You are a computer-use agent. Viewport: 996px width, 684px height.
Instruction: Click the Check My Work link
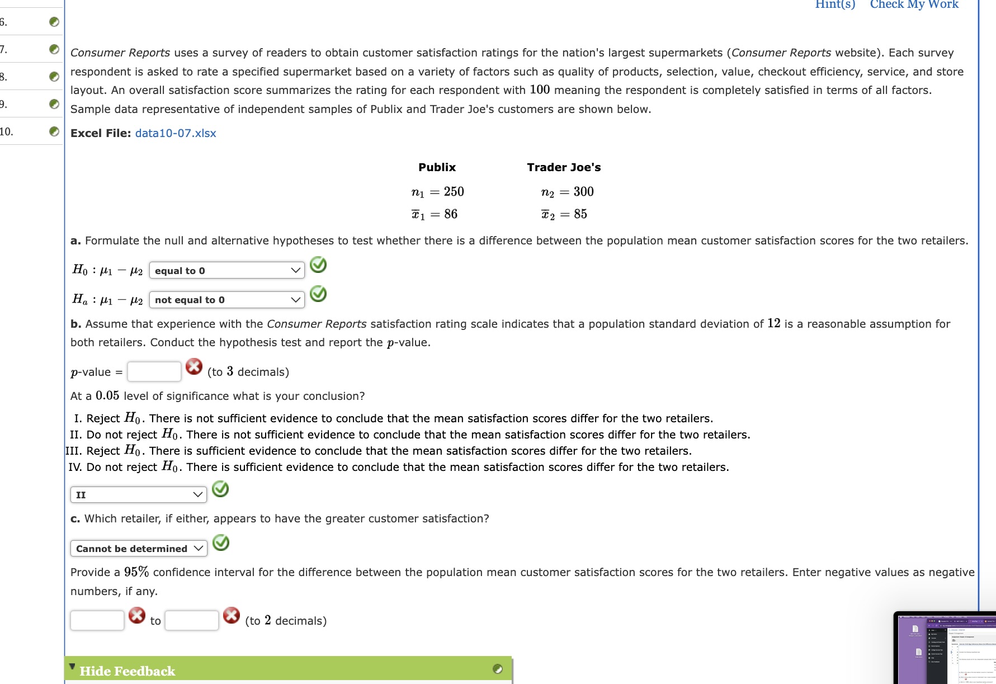[914, 5]
